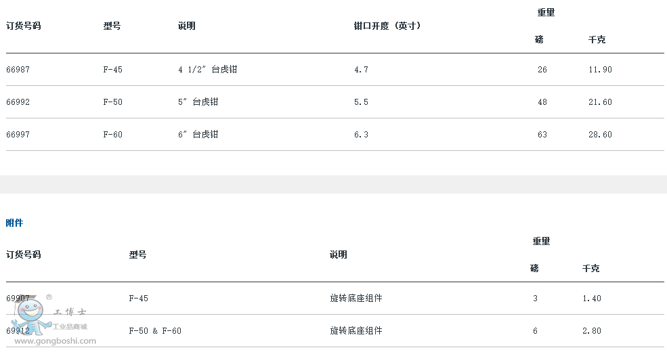Click the 6" 台虎钳 description
The image size is (667, 354).
click(x=198, y=134)
